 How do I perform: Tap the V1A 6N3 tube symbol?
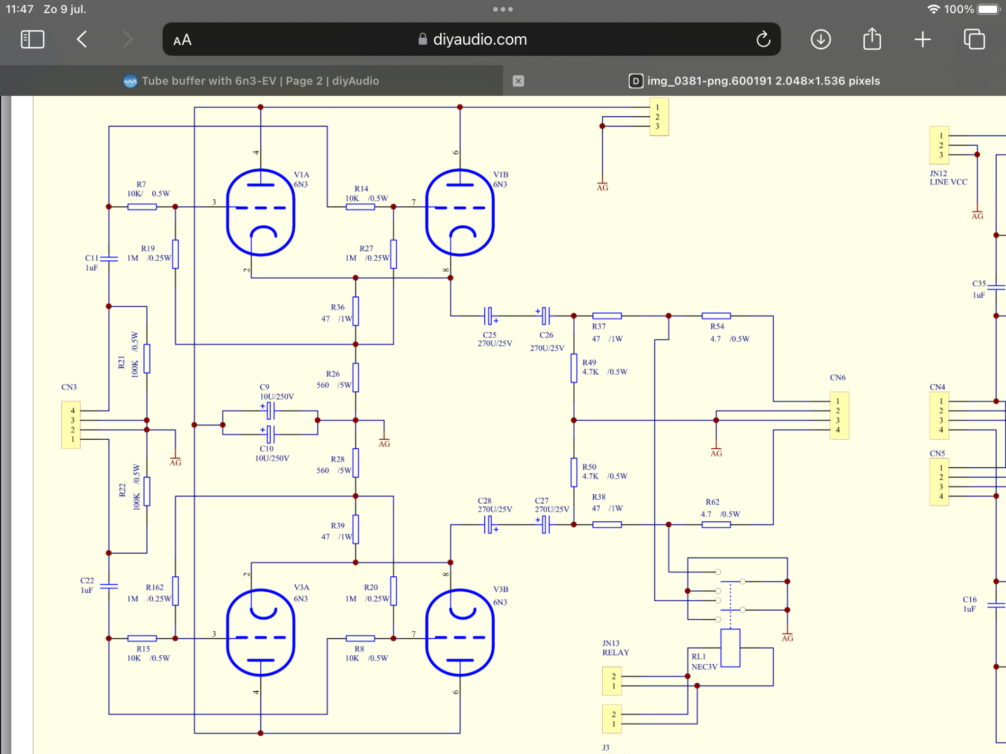[x=261, y=213]
